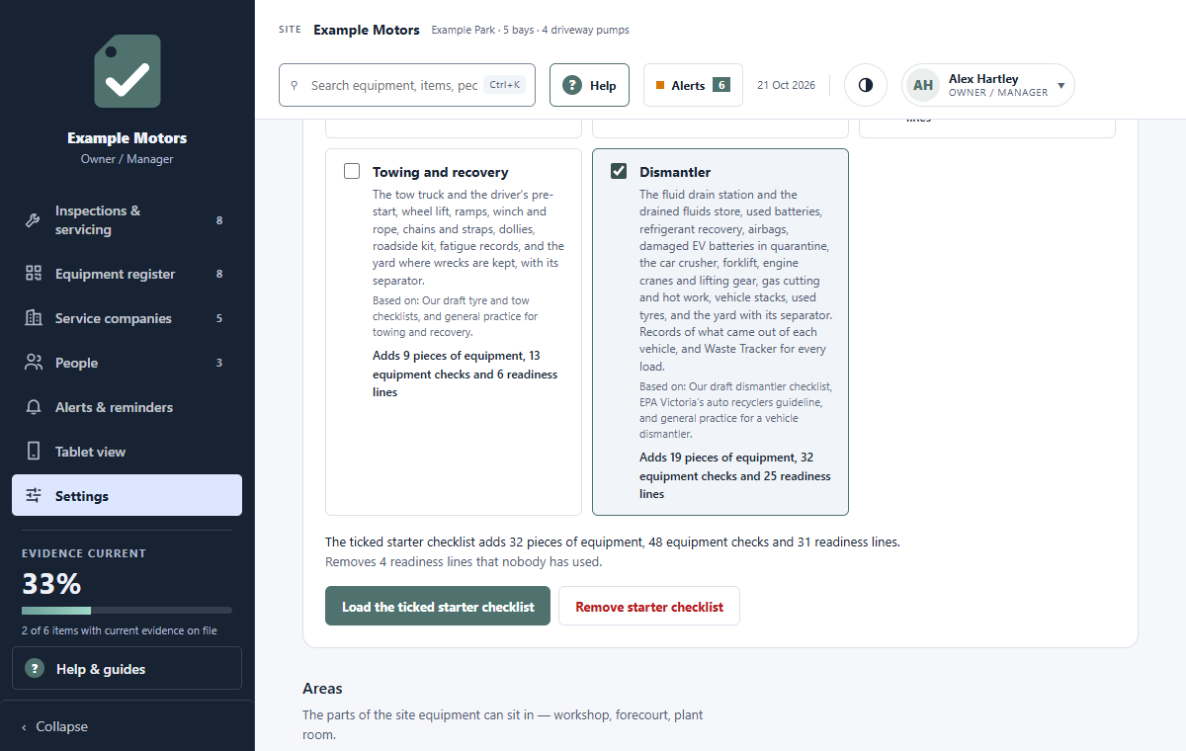
Task: Toggle the contrast theme button
Action: [866, 85]
